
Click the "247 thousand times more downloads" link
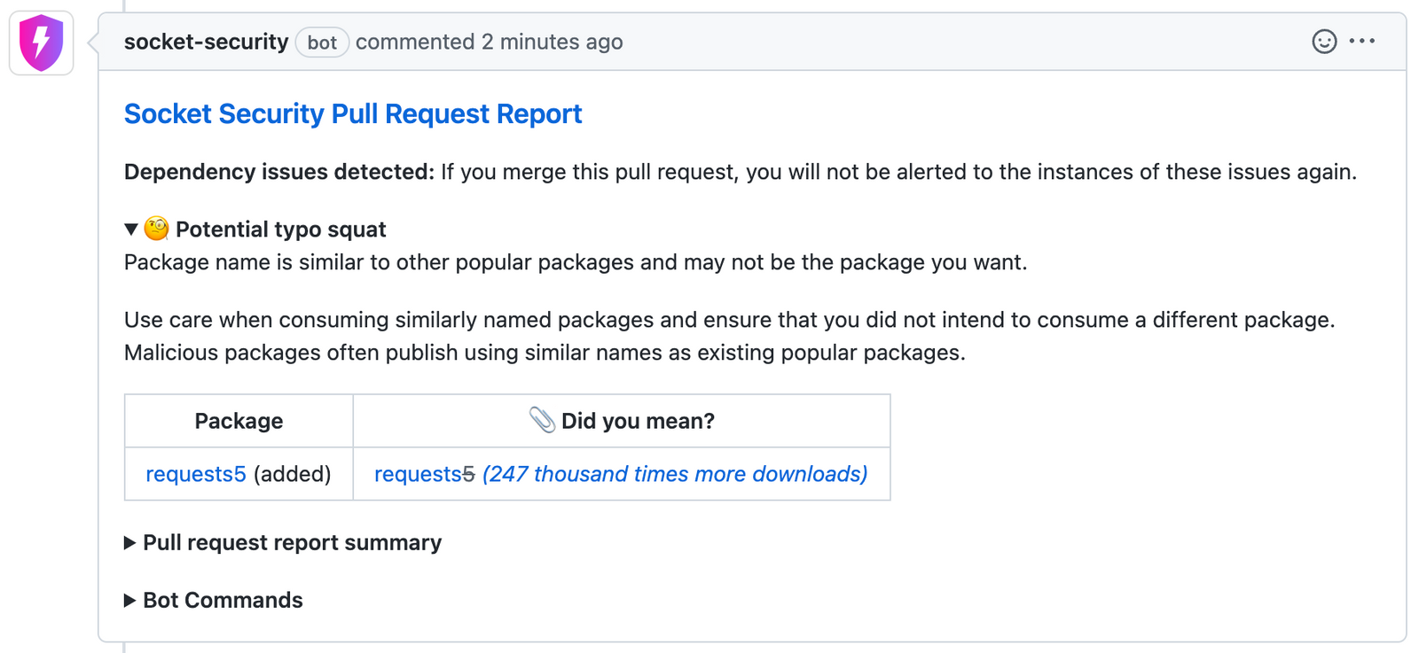674,474
